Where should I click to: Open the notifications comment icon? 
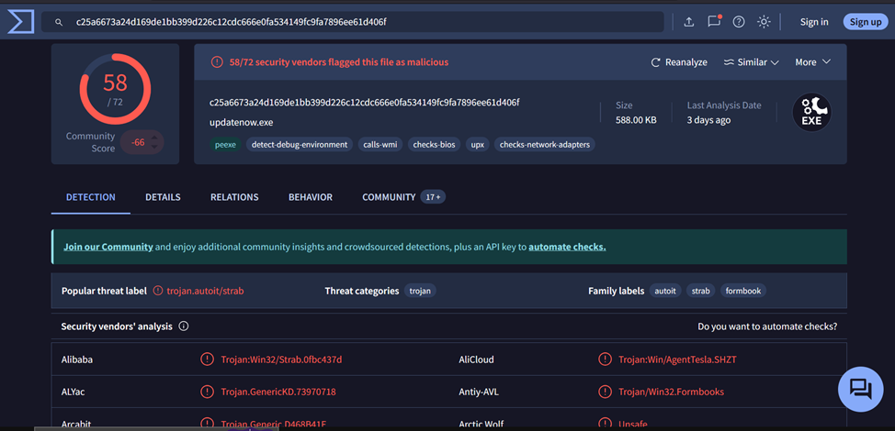coord(714,22)
